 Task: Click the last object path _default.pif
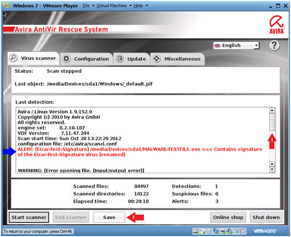click(x=100, y=84)
